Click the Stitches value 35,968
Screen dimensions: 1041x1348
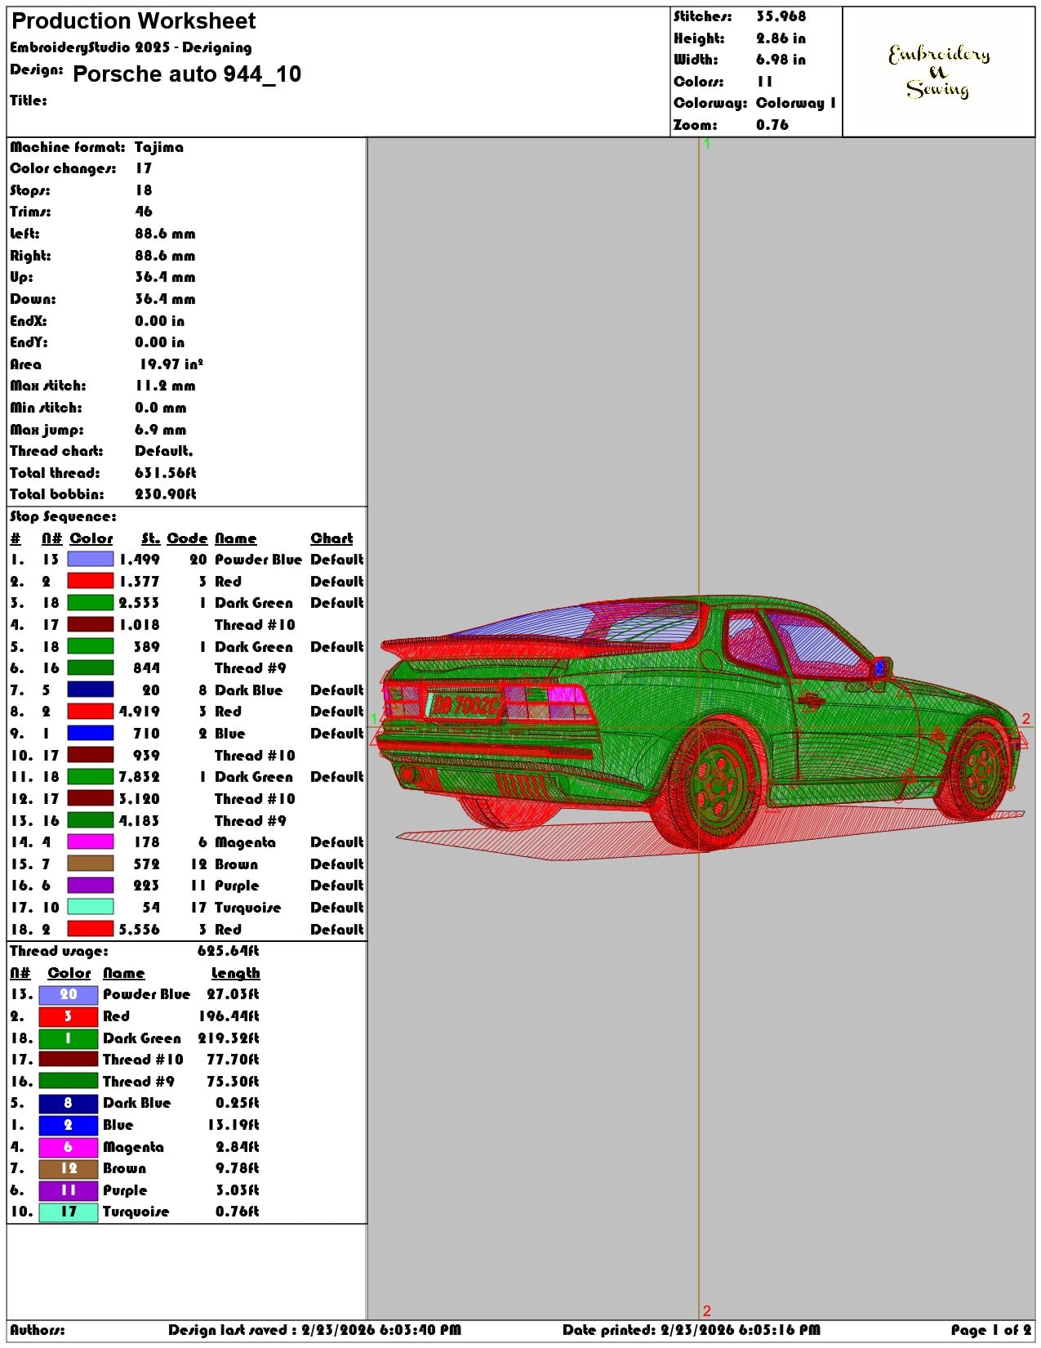click(781, 16)
